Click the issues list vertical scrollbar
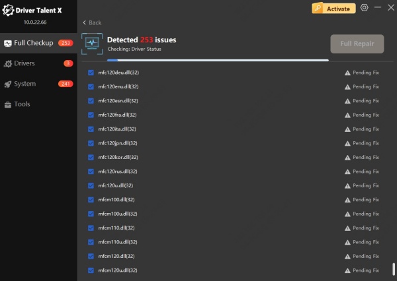 coord(394,269)
